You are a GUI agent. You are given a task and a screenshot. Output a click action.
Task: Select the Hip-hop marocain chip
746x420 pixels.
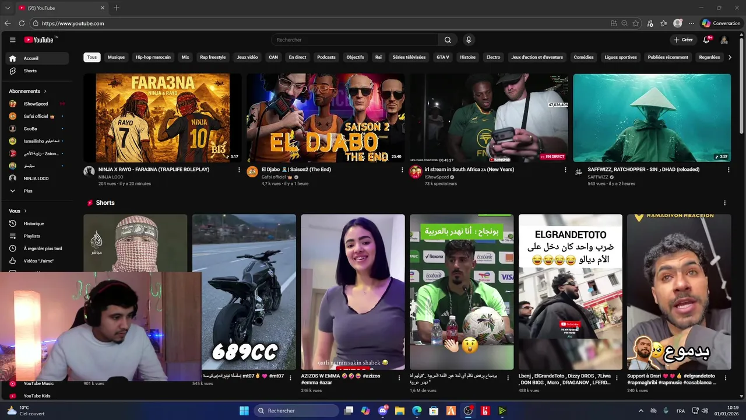point(153,57)
